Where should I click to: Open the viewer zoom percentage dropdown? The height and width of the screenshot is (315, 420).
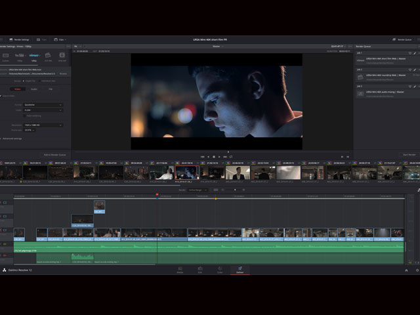[77, 47]
